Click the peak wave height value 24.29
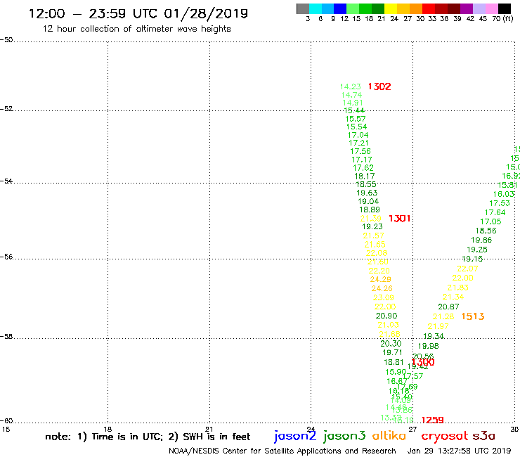Image resolution: width=520 pixels, height=457 pixels. [x=380, y=279]
